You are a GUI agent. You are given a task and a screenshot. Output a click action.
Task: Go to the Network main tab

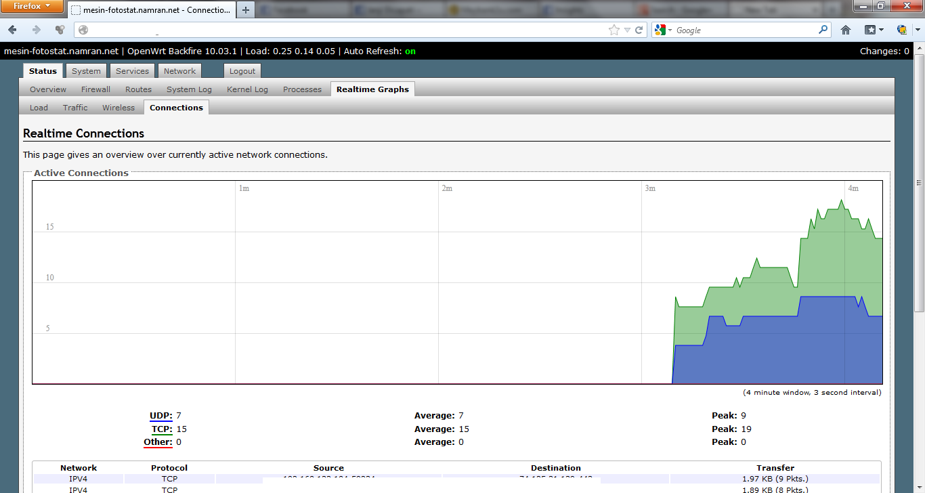click(x=179, y=71)
